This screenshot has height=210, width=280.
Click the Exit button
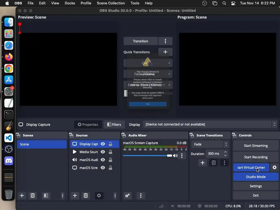click(256, 195)
